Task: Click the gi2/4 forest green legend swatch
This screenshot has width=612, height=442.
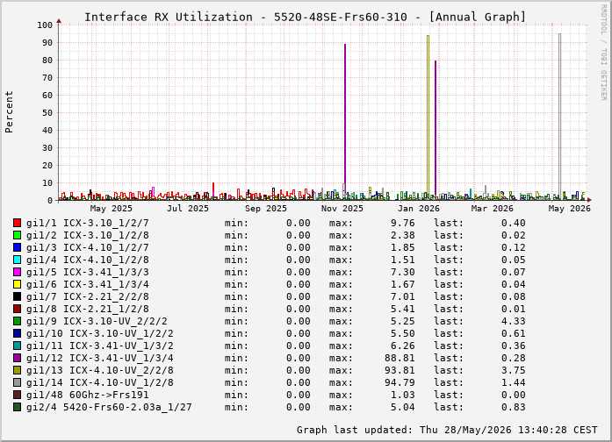Action: (17, 407)
